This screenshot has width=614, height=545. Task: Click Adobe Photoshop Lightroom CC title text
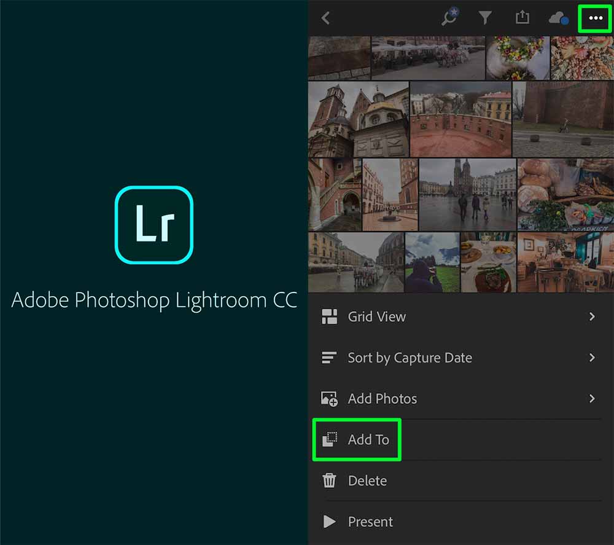(154, 300)
